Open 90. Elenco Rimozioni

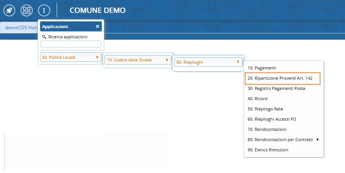[x=268, y=150]
